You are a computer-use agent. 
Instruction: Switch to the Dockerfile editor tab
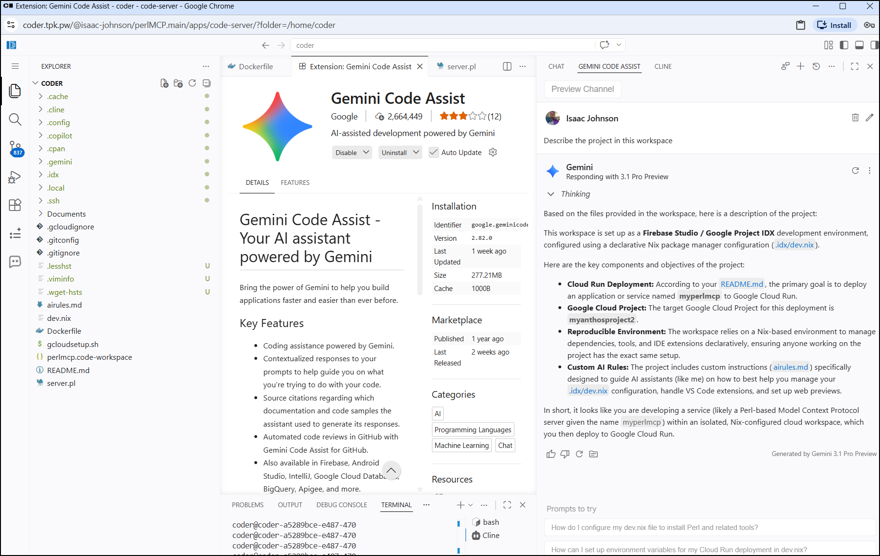(256, 66)
